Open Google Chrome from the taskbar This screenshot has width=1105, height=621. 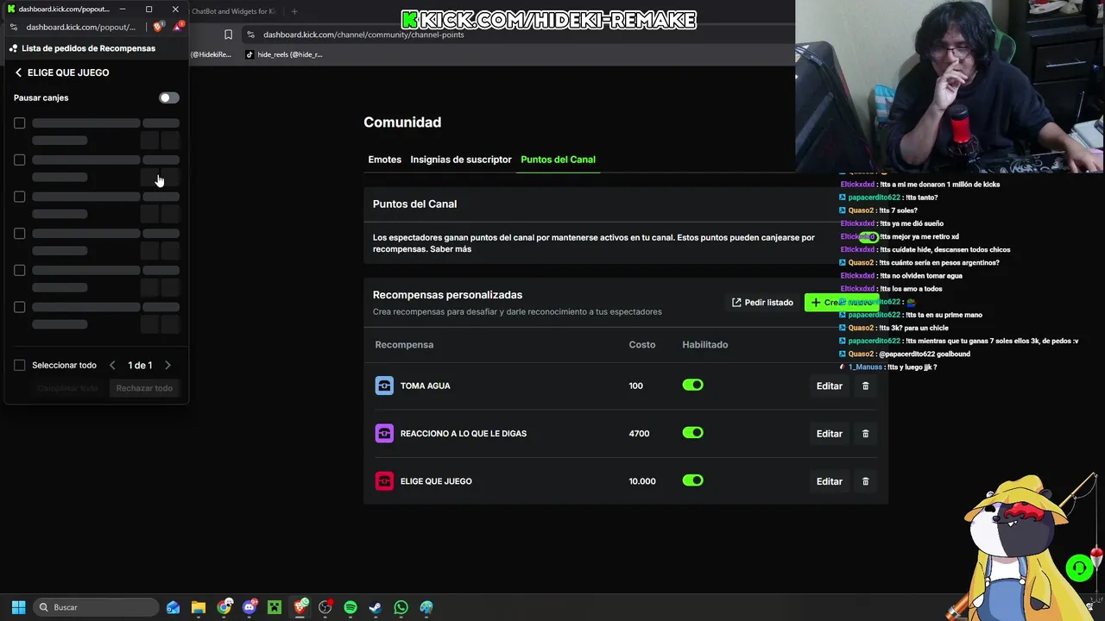pos(224,607)
